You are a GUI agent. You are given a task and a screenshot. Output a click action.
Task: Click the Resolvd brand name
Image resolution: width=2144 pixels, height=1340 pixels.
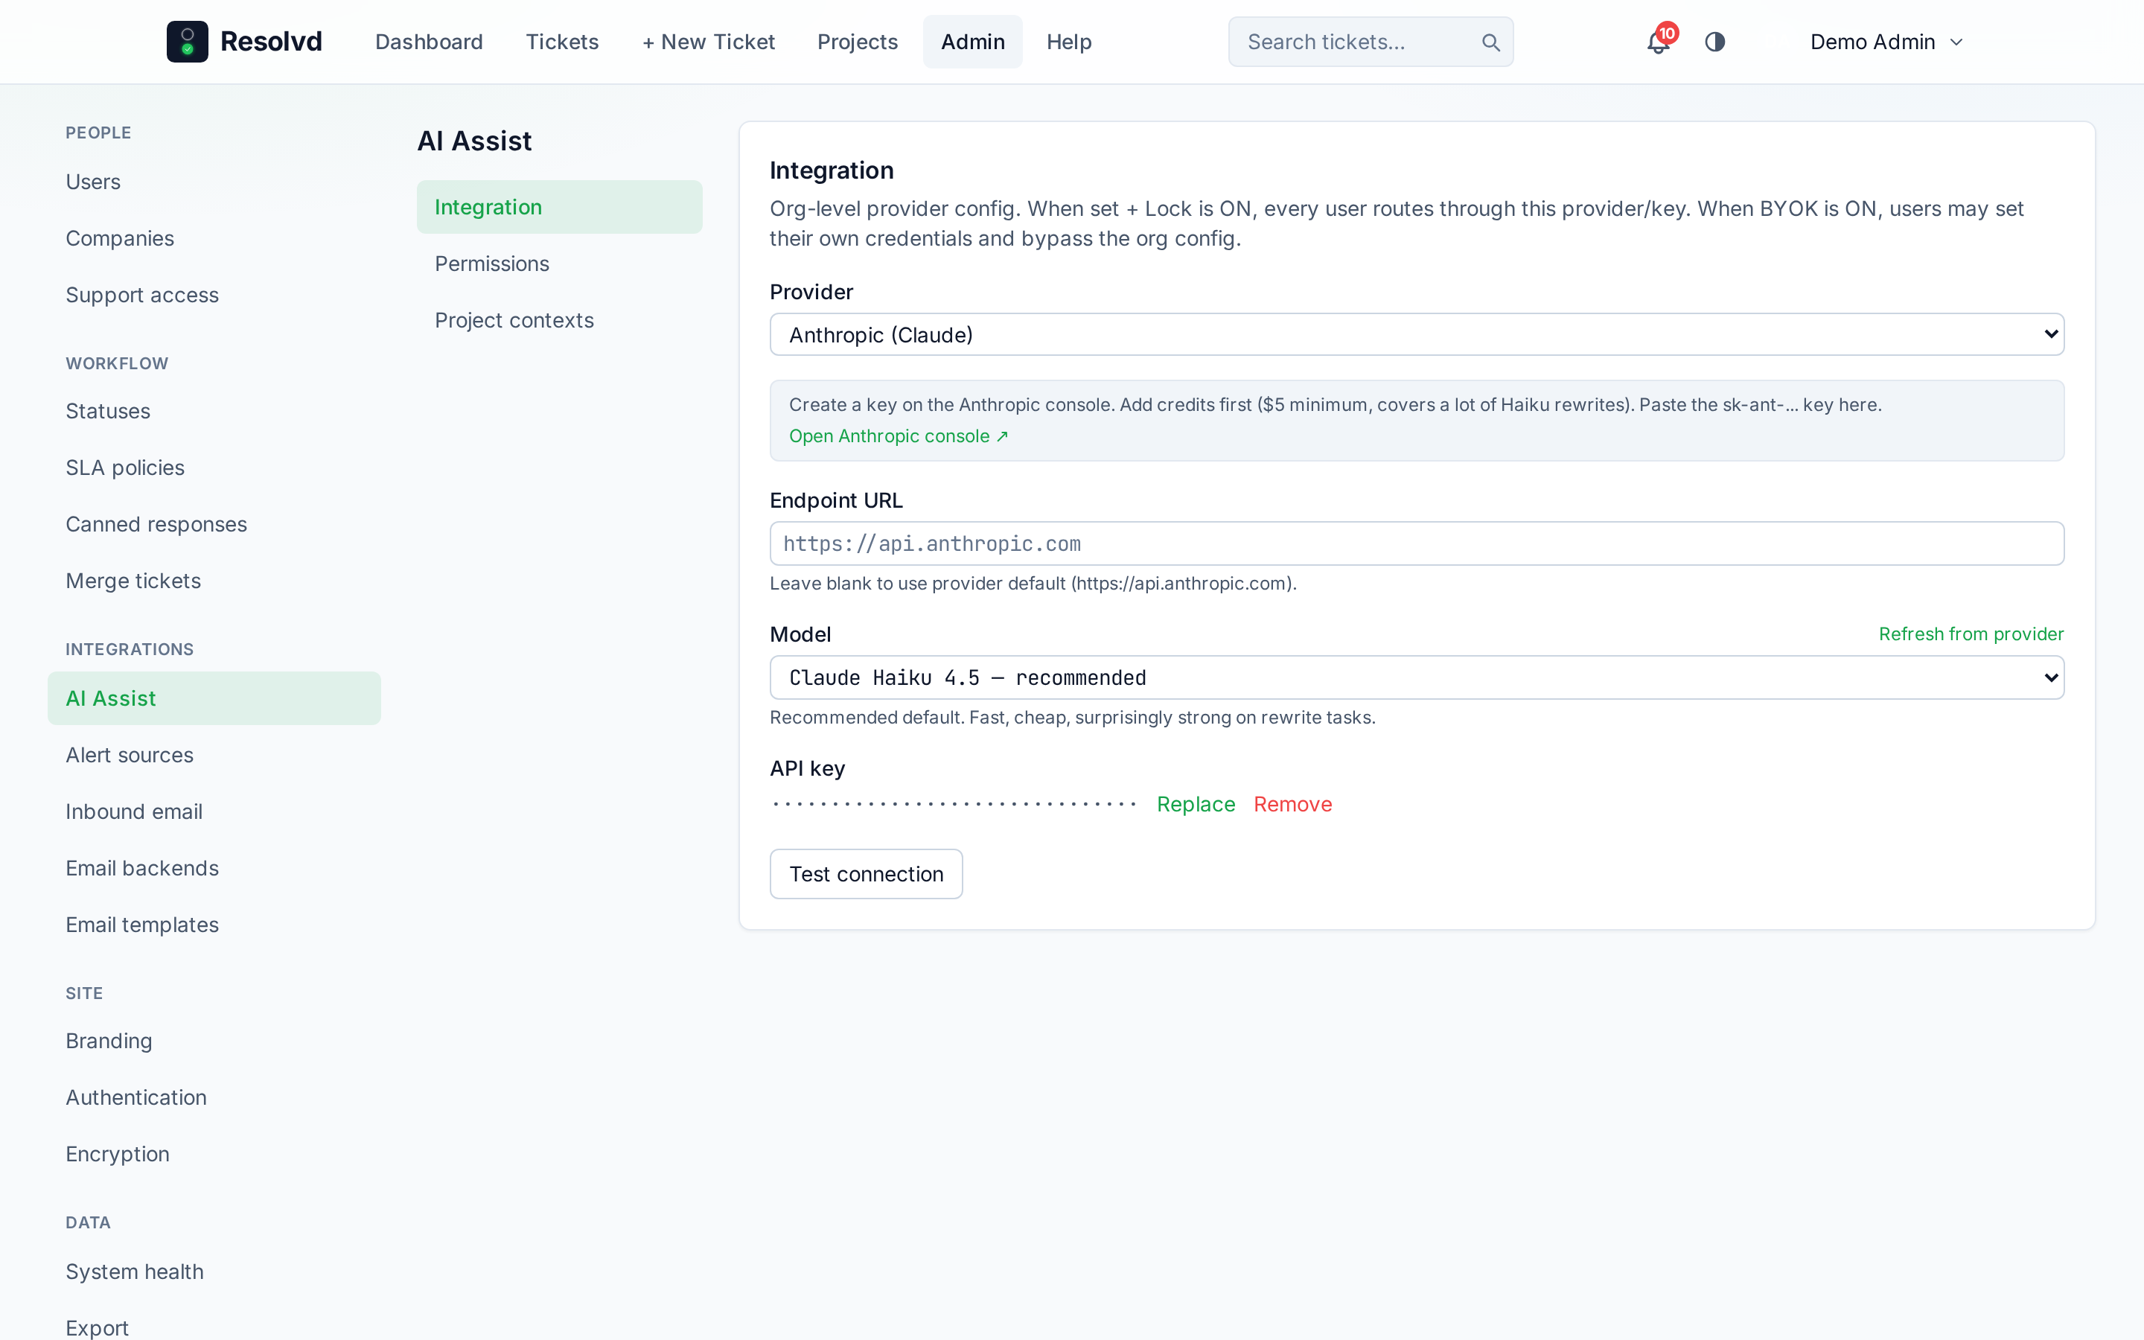click(271, 42)
